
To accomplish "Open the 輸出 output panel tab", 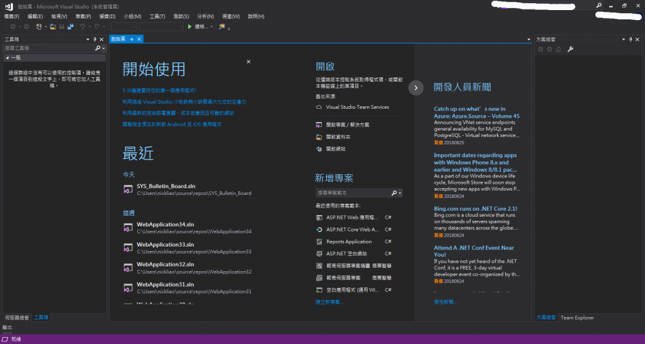I will [x=7, y=328].
